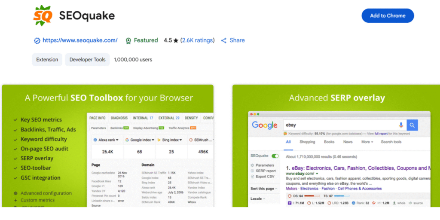The height and width of the screenshot is (220, 440).
Task: Switch to the EXTERNAL 29 tab
Action: 169,118
